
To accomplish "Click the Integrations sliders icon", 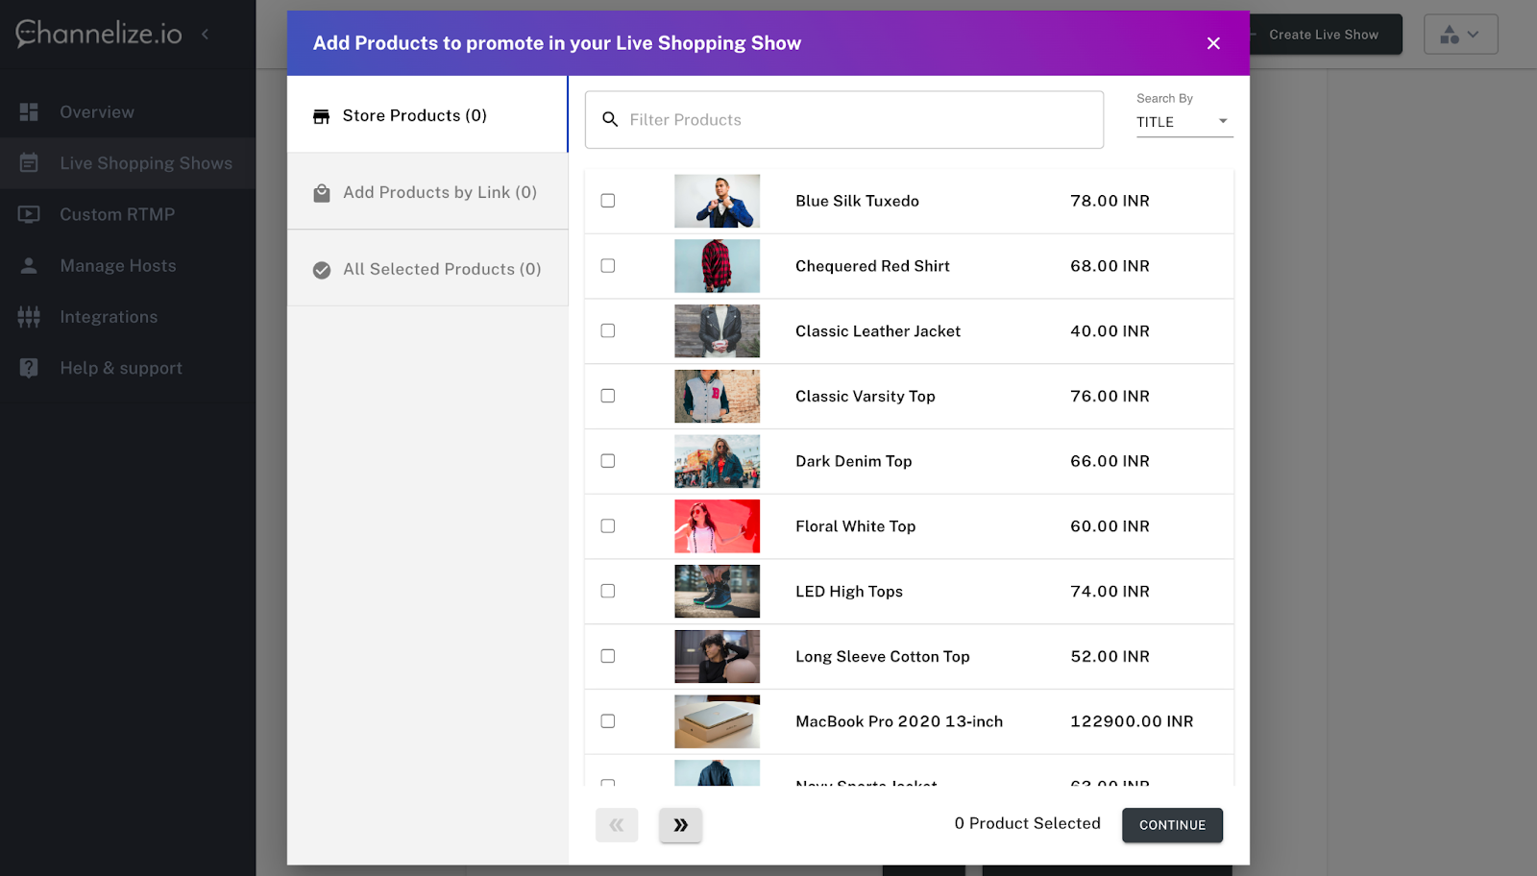I will [x=29, y=317].
